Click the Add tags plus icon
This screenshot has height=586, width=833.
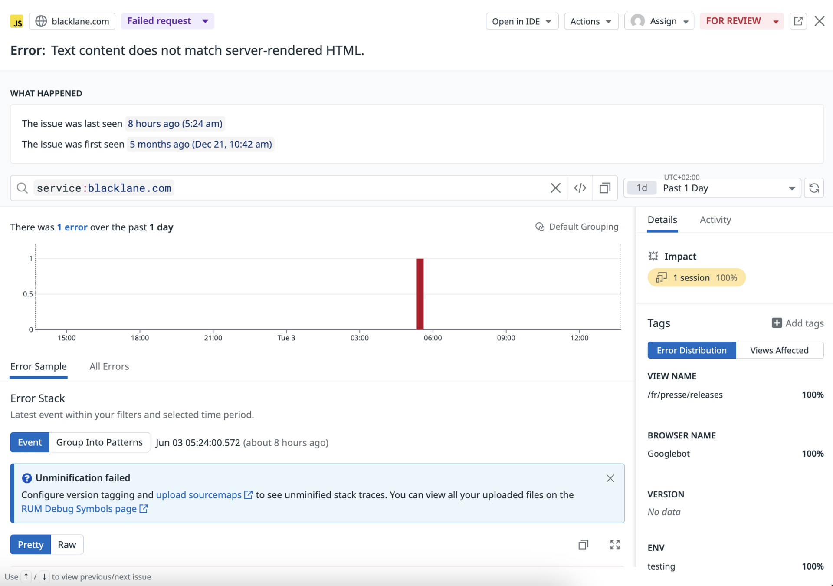[x=777, y=323]
